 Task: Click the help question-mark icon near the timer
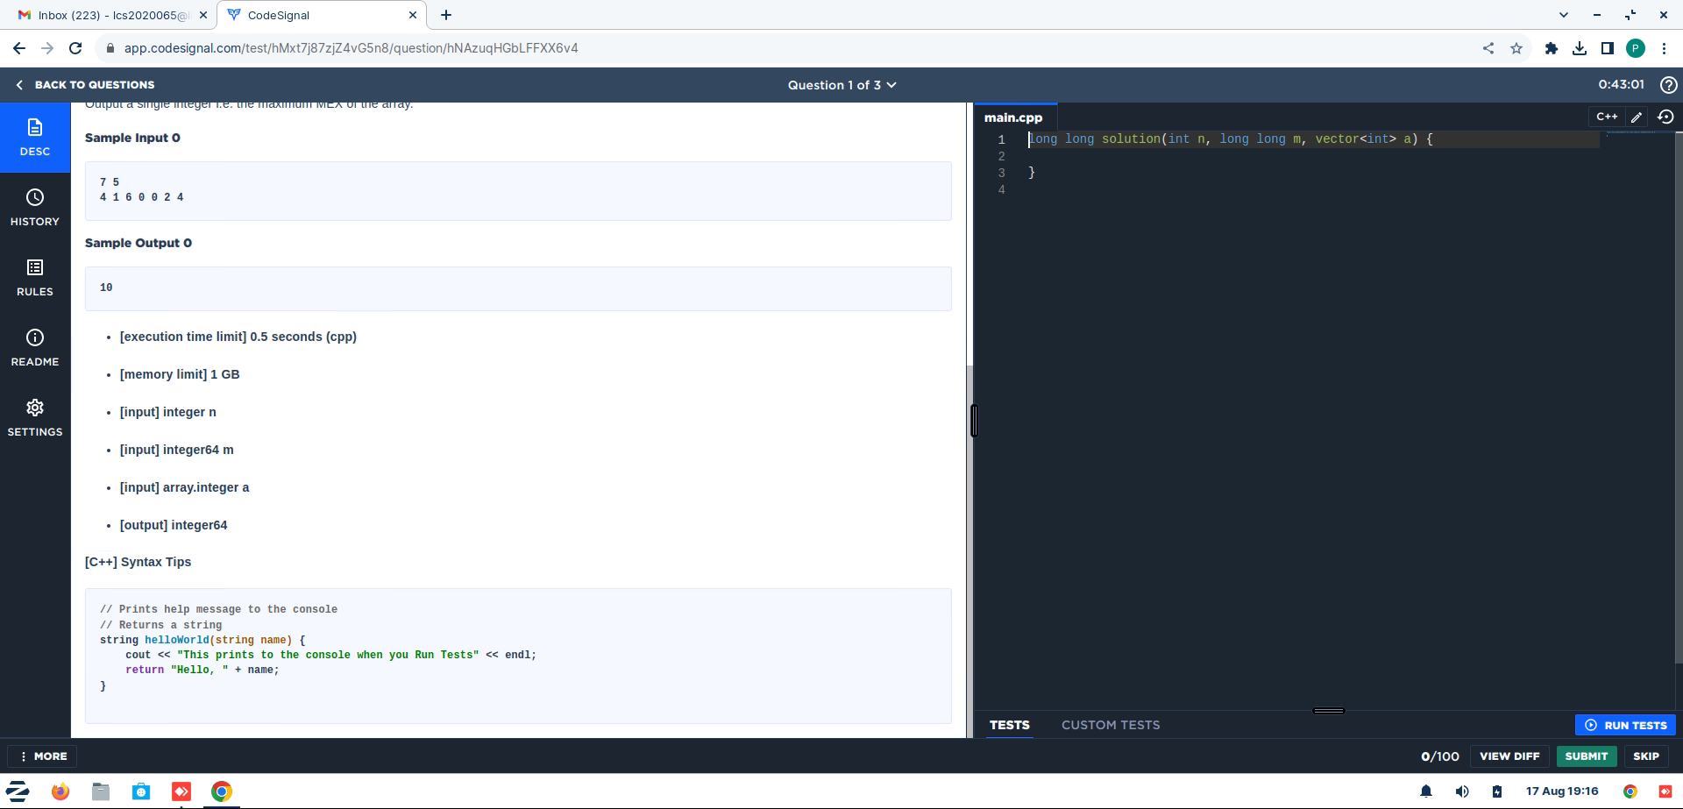[x=1669, y=85]
